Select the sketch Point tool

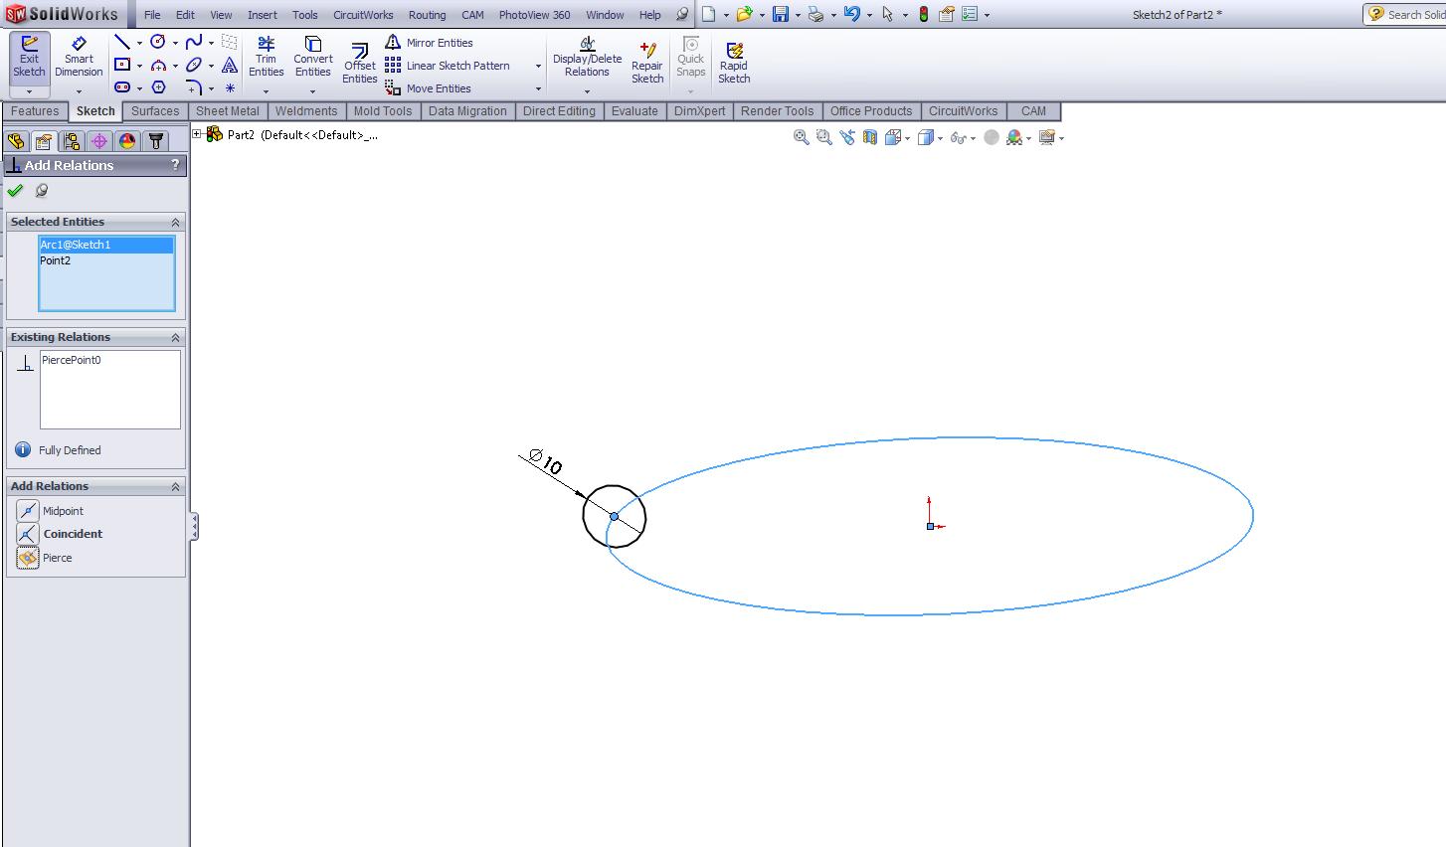[230, 87]
